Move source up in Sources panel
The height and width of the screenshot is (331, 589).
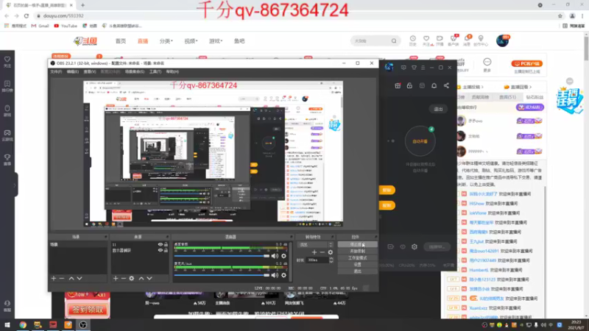(x=141, y=279)
